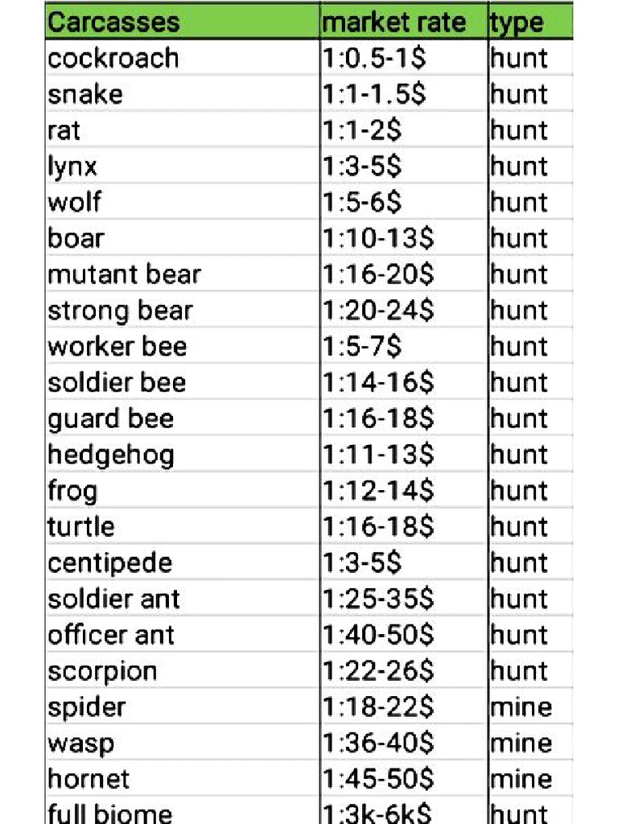Select the centipede name cell
Image resolution: width=618 pixels, height=824 pixels.
(109, 563)
